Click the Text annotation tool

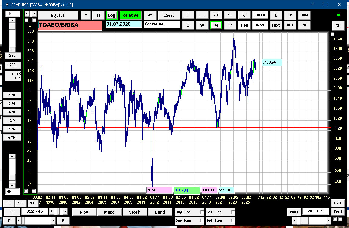pyautogui.click(x=276, y=25)
